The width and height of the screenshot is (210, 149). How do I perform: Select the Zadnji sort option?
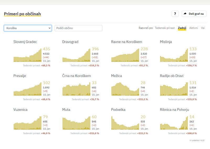pos(182,28)
